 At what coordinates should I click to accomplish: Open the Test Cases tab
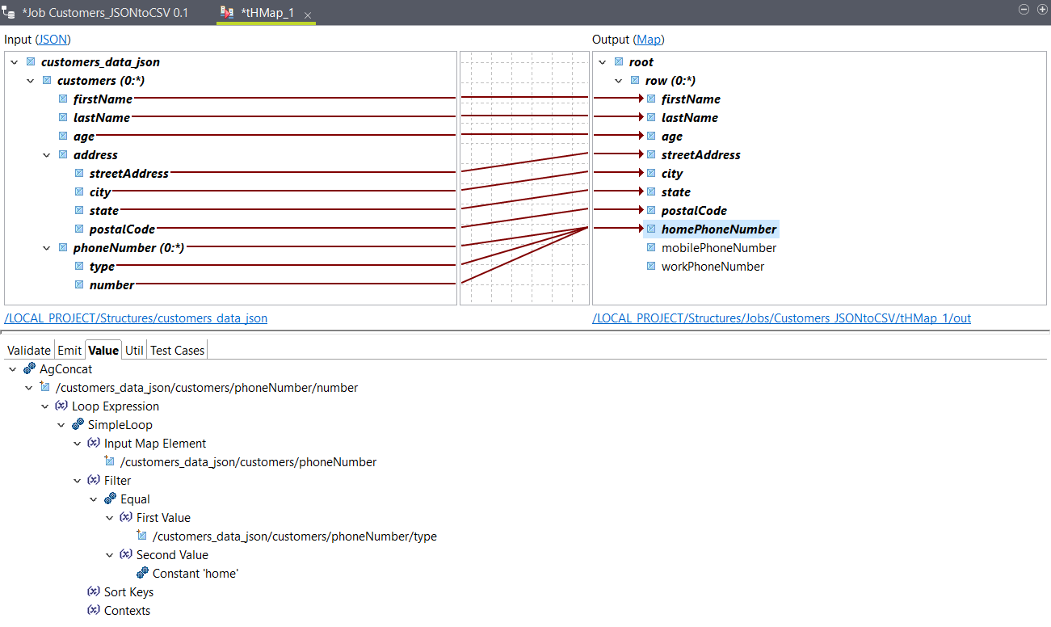pyautogui.click(x=177, y=350)
